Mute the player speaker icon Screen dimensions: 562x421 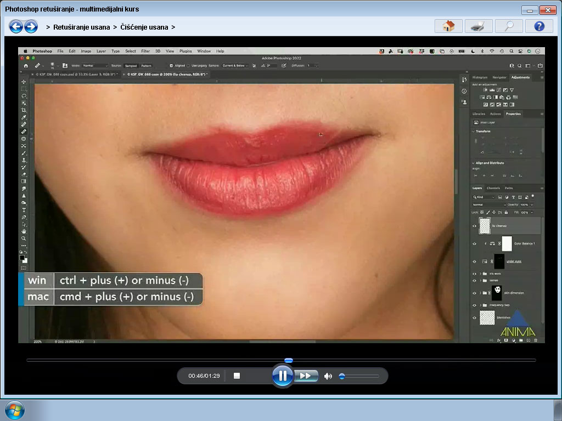click(x=328, y=376)
